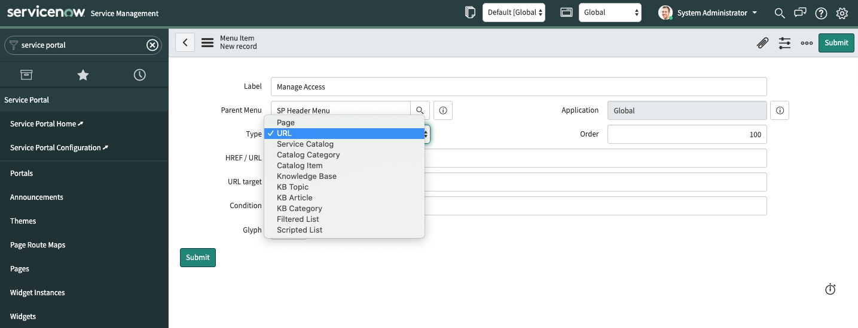Open the update set picker icon

coord(470,13)
